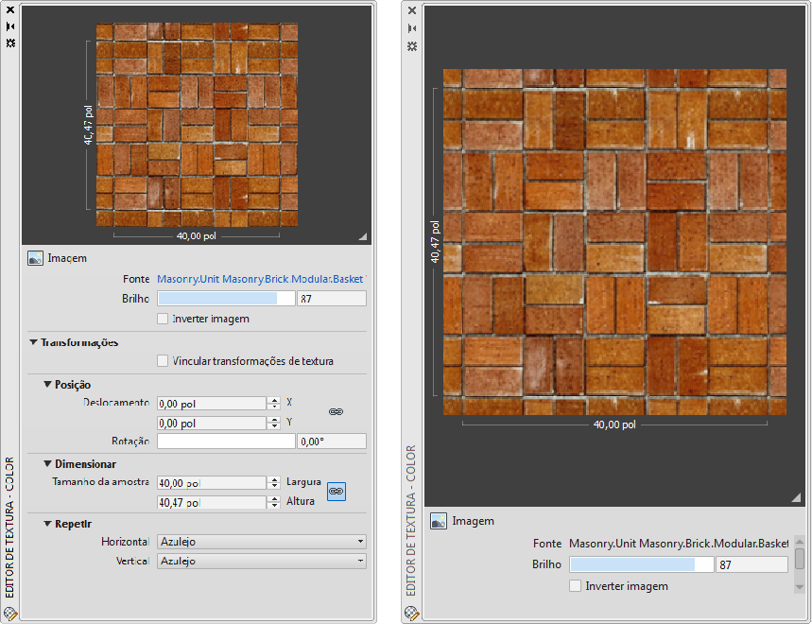Click the Fonte Masonry file name in the right panel
This screenshot has height=624, width=812.
tap(677, 544)
